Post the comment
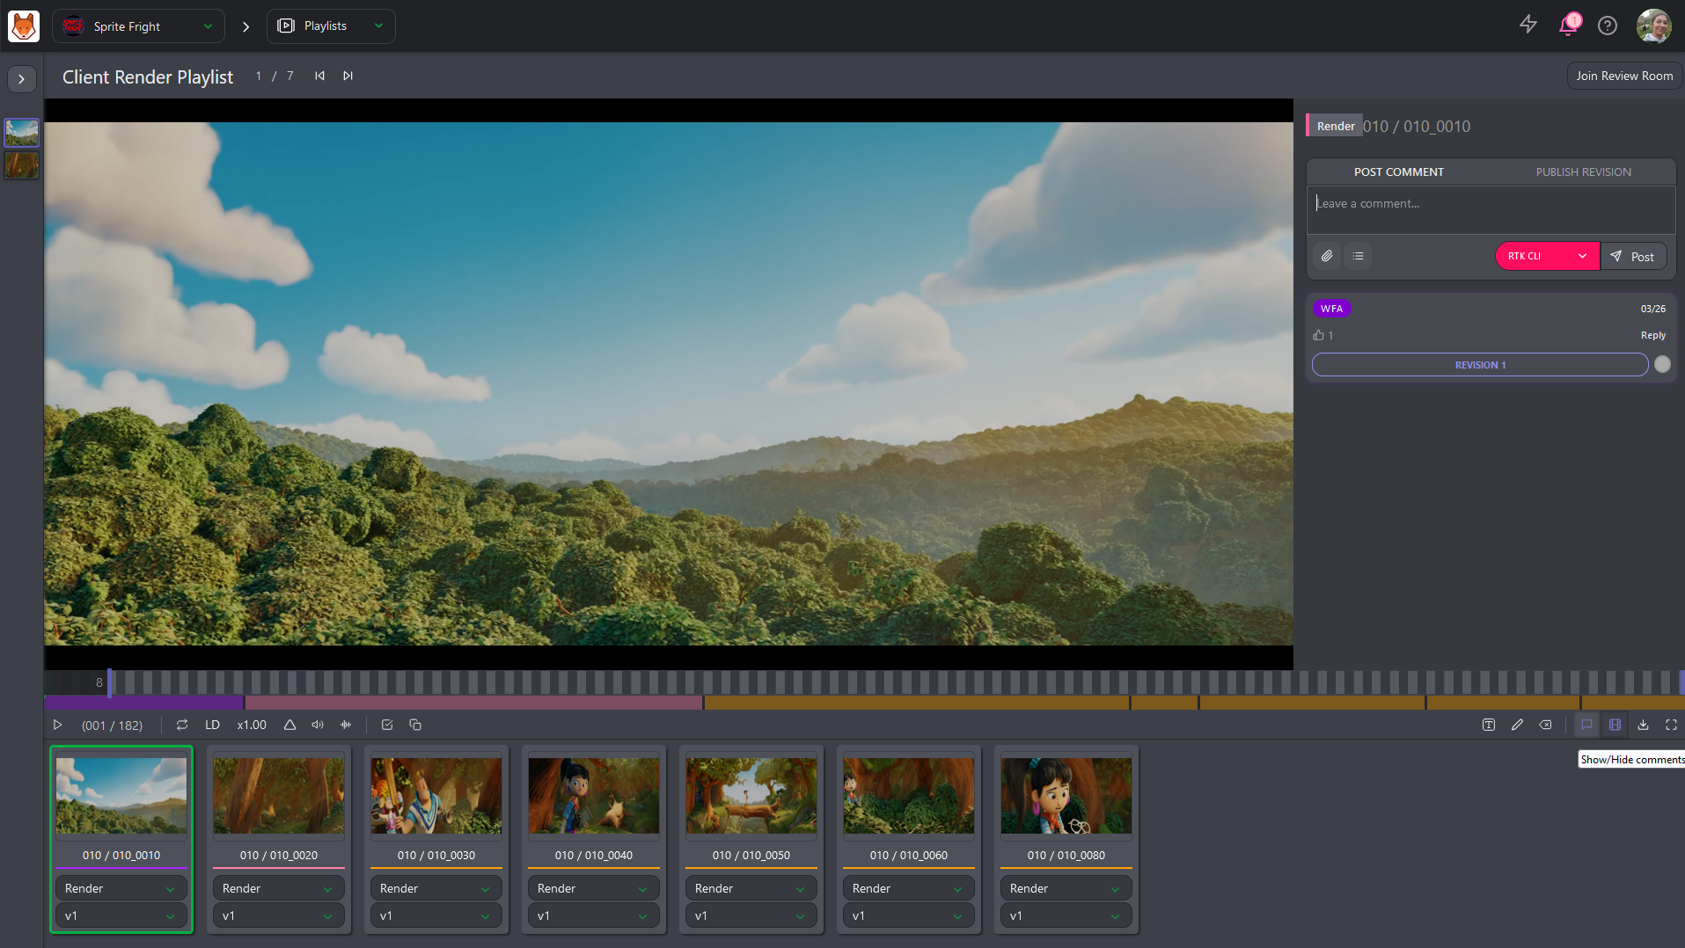Image resolution: width=1685 pixels, height=948 pixels. coord(1633,256)
